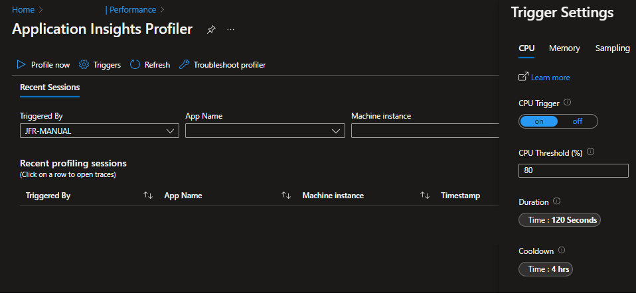Show CPU Trigger info tooltip icon

click(568, 103)
